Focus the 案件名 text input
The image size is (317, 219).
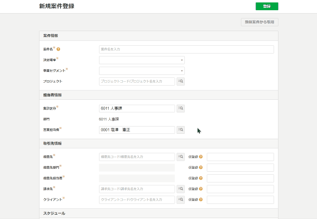[186, 49]
